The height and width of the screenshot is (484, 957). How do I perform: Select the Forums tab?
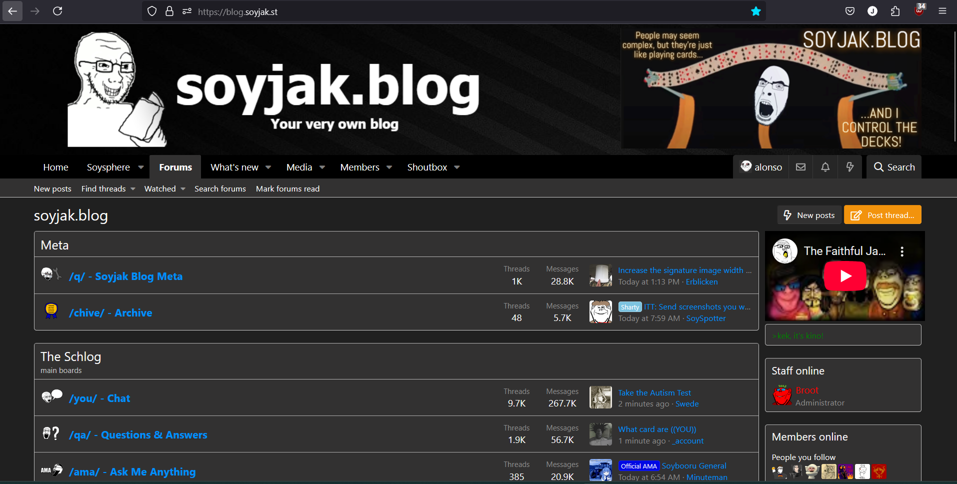tap(175, 167)
